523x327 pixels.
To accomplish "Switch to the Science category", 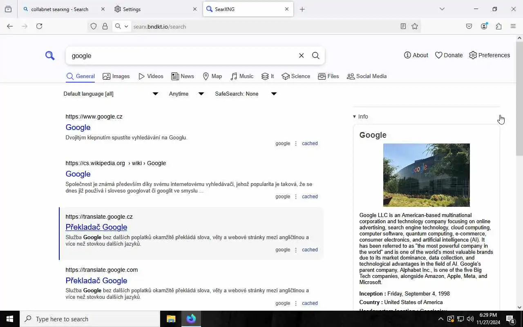I will 296,76.
